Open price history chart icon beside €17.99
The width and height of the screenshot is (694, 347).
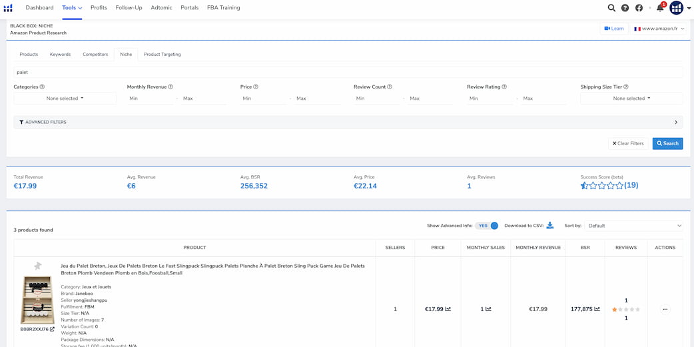[x=448, y=309]
